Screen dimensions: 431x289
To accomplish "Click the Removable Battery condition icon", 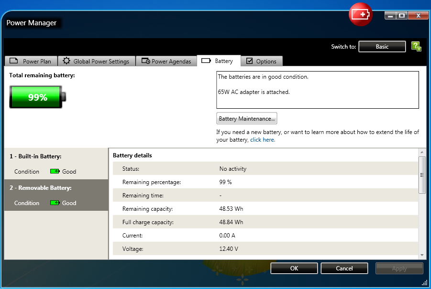I will point(55,203).
